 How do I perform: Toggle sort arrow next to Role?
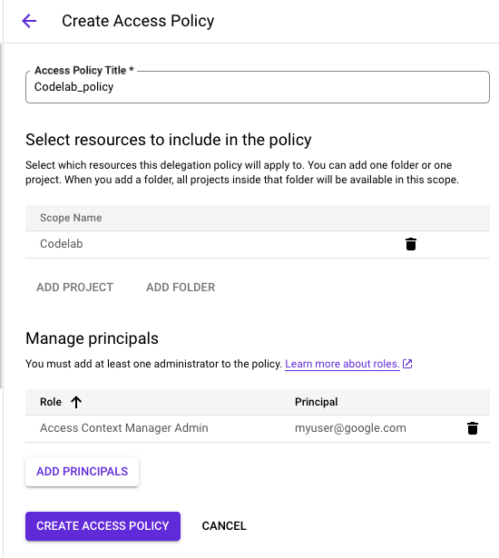(76, 402)
